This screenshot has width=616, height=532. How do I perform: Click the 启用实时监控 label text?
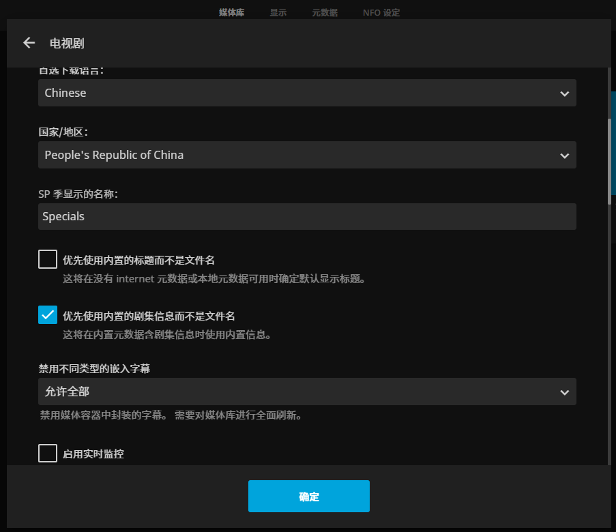[x=93, y=454]
